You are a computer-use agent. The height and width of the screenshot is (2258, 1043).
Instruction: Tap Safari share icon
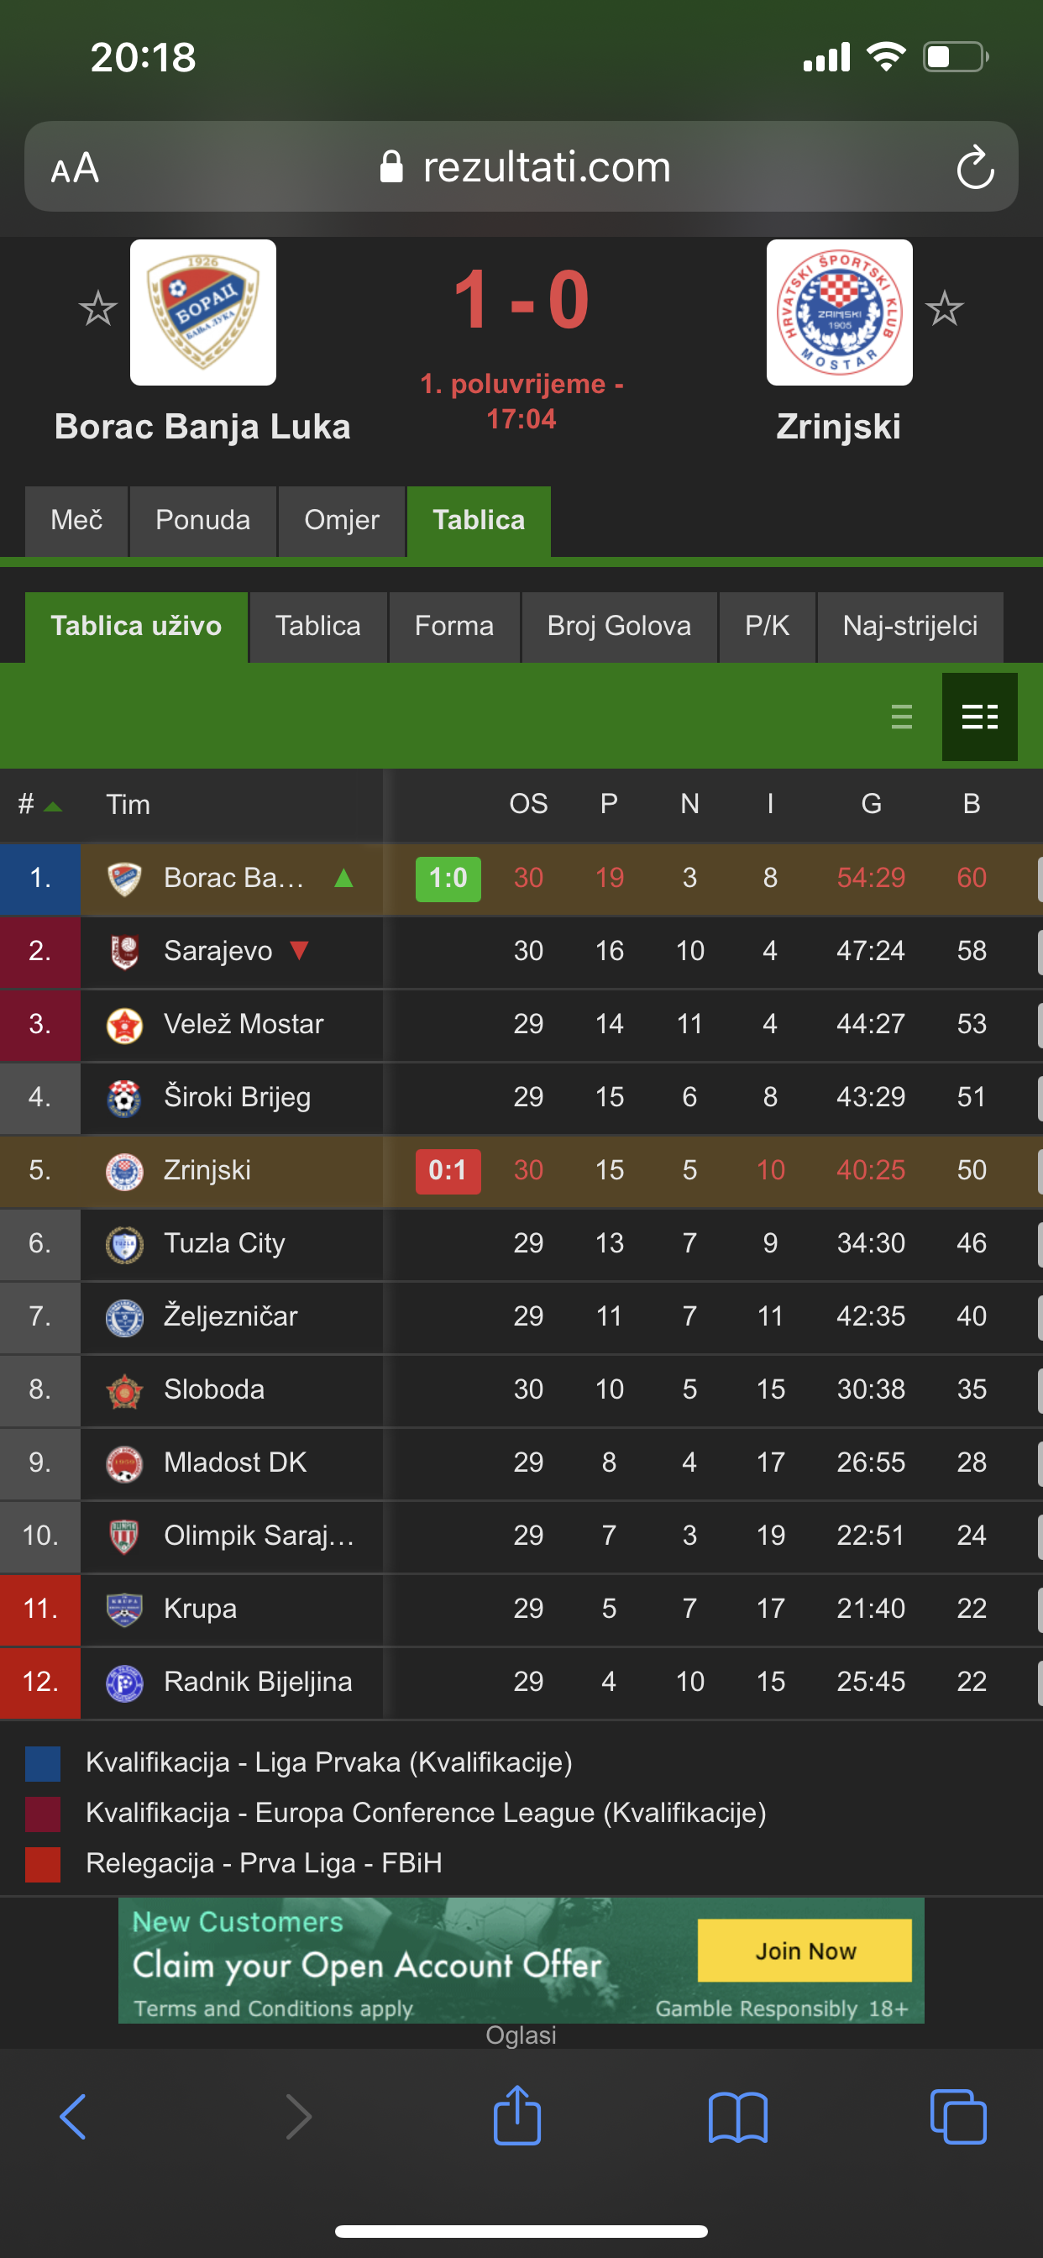tap(517, 2116)
